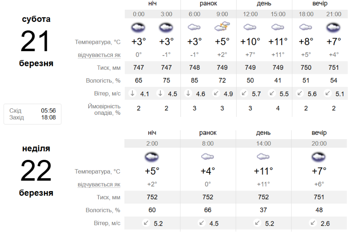Click the sunrise and sunset info box

coord(33,114)
